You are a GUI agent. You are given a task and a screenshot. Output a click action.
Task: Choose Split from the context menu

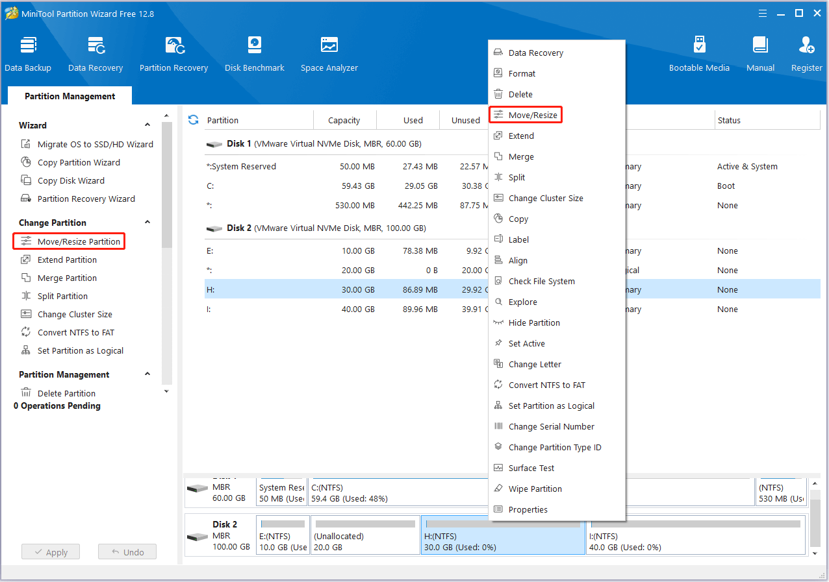[557, 178]
